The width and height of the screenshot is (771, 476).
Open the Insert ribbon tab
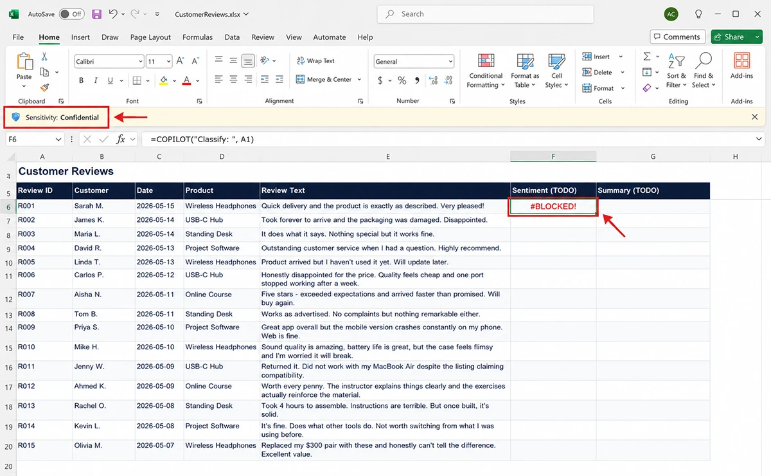pos(80,37)
